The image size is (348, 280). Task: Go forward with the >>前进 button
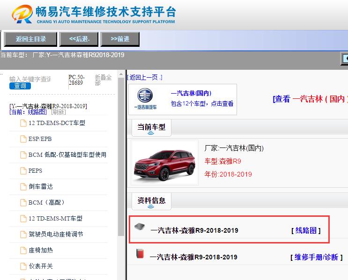(120, 39)
